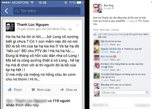Click the camera icon in the comment box
Screen dimensions: 152x109
click(x=147, y=92)
